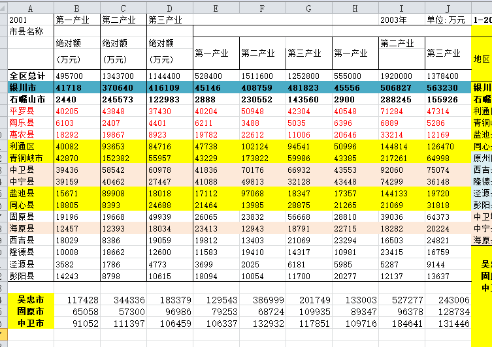
Task: Select column C header
Action: (x=123, y=8)
